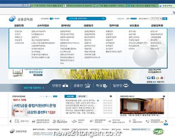Open the e-book icon link

[55, 19]
